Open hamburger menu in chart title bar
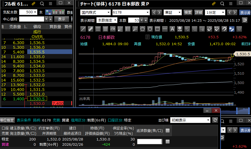The height and width of the screenshot is (149, 251). click(x=231, y=4)
